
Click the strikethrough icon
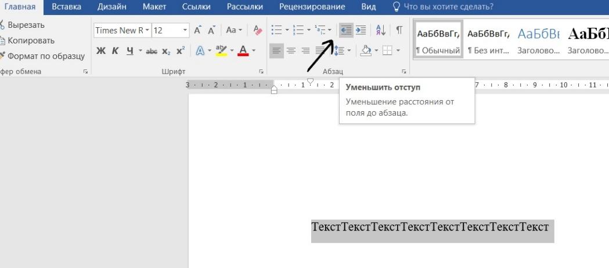[x=149, y=52]
